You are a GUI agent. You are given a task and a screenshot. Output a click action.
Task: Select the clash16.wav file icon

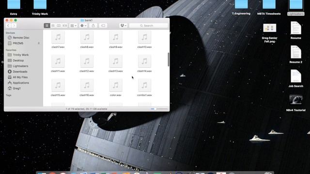pos(87,86)
